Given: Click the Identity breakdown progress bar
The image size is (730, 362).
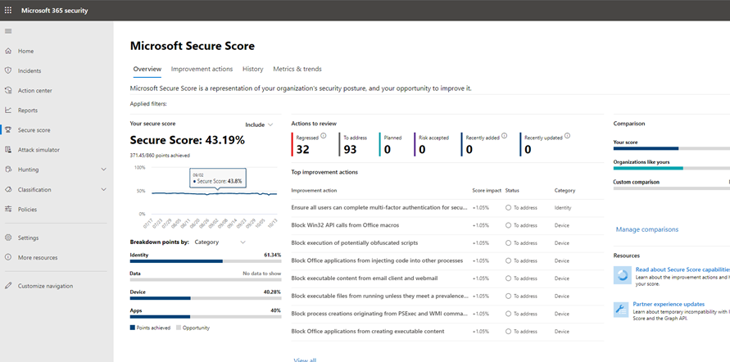Looking at the screenshot, I should [206, 261].
